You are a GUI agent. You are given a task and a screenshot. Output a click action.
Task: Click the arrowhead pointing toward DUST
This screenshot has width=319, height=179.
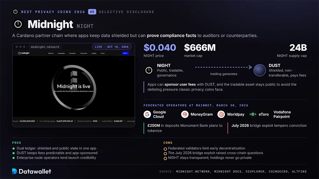pos(250,67)
